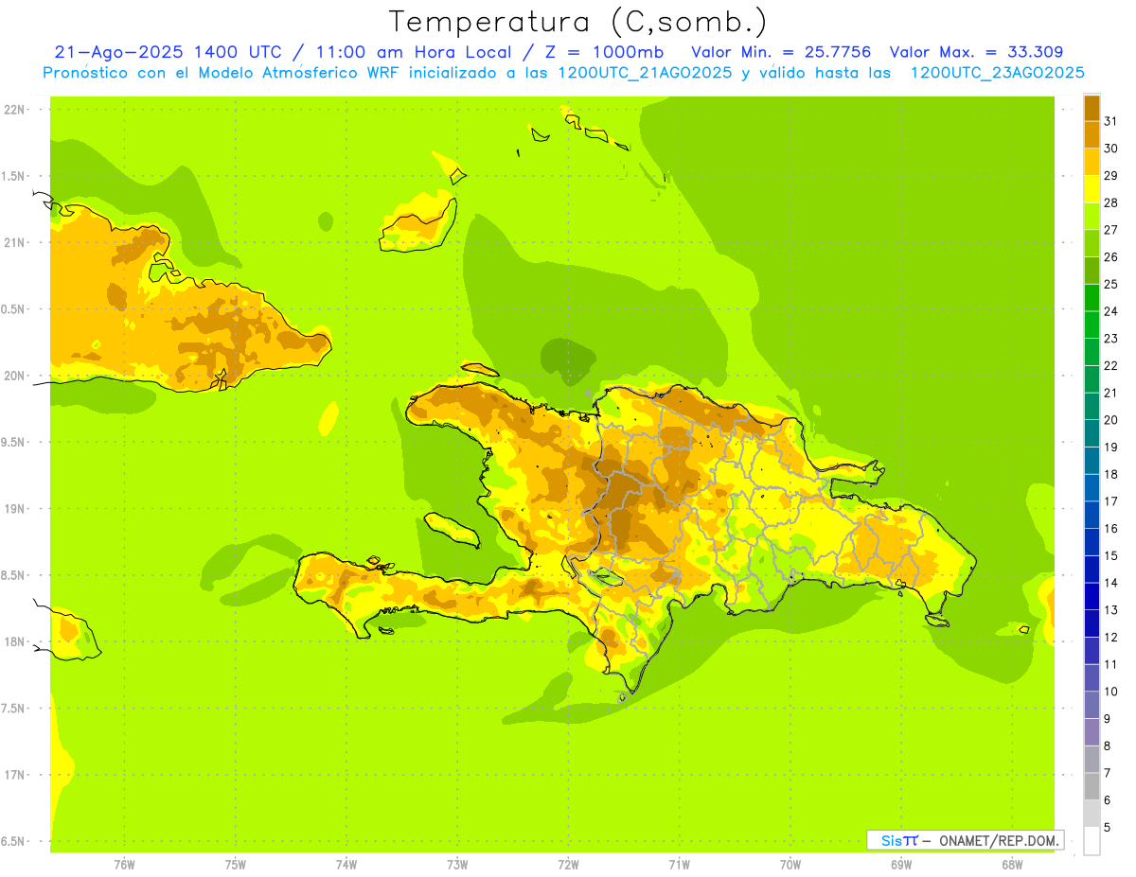The height and width of the screenshot is (877, 1136).
Task: Click the legend value "31"
Action: click(x=1111, y=121)
